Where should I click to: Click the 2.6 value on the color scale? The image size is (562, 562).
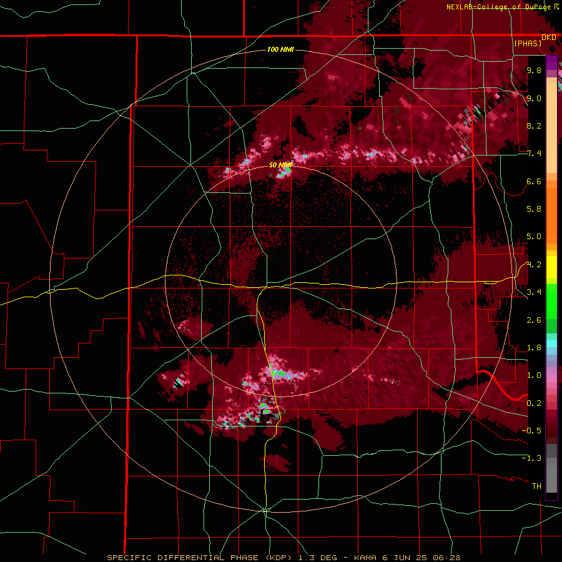[x=534, y=320]
